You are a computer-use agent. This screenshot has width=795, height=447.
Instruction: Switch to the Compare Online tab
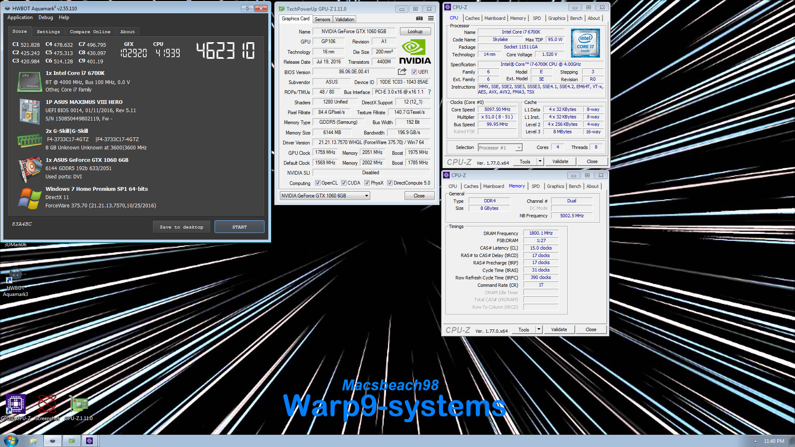(x=90, y=31)
